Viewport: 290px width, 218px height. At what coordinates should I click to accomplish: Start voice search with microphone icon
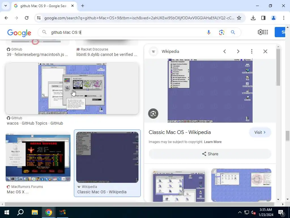[x=209, y=32]
